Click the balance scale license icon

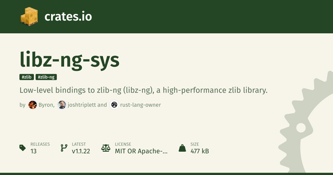106,148
